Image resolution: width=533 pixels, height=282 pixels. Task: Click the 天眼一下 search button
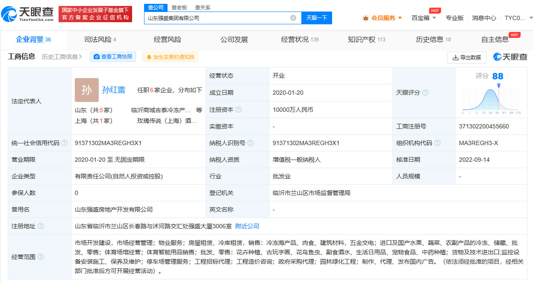pyautogui.click(x=317, y=18)
